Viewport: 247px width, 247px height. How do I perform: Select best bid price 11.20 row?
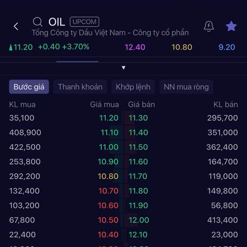109,118
